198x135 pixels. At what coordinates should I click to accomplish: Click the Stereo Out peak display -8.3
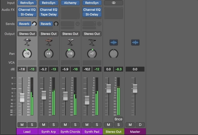pos(118,69)
